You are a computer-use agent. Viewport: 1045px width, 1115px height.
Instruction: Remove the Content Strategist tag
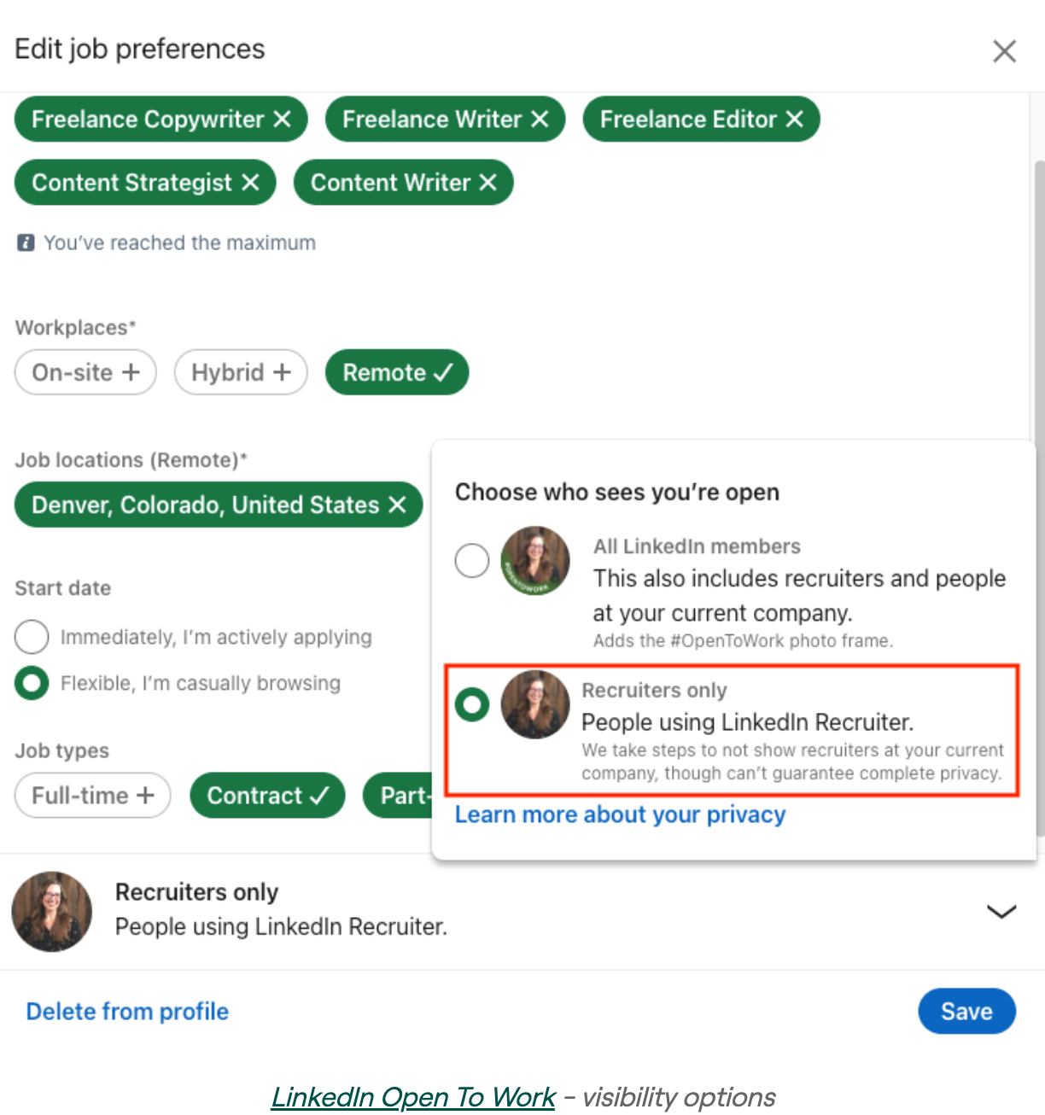(250, 183)
